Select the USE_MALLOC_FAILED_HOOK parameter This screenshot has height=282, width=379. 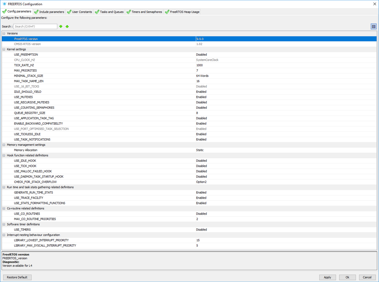33,172
